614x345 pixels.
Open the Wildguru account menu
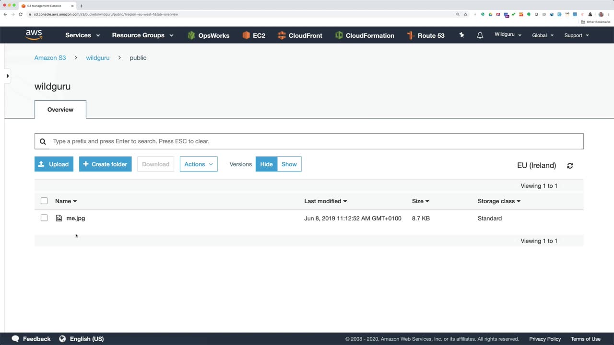(508, 35)
